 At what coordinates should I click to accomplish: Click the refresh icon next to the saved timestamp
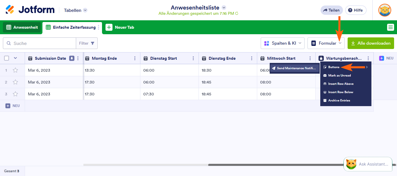click(x=237, y=13)
